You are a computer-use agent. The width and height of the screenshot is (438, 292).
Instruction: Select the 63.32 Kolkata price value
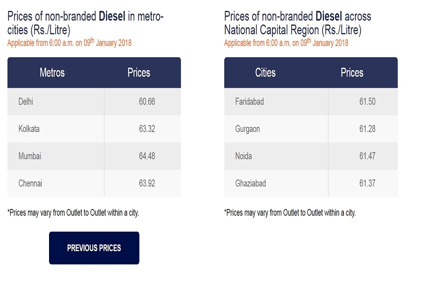tap(147, 129)
